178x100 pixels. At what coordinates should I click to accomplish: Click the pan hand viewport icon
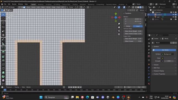point(119,27)
